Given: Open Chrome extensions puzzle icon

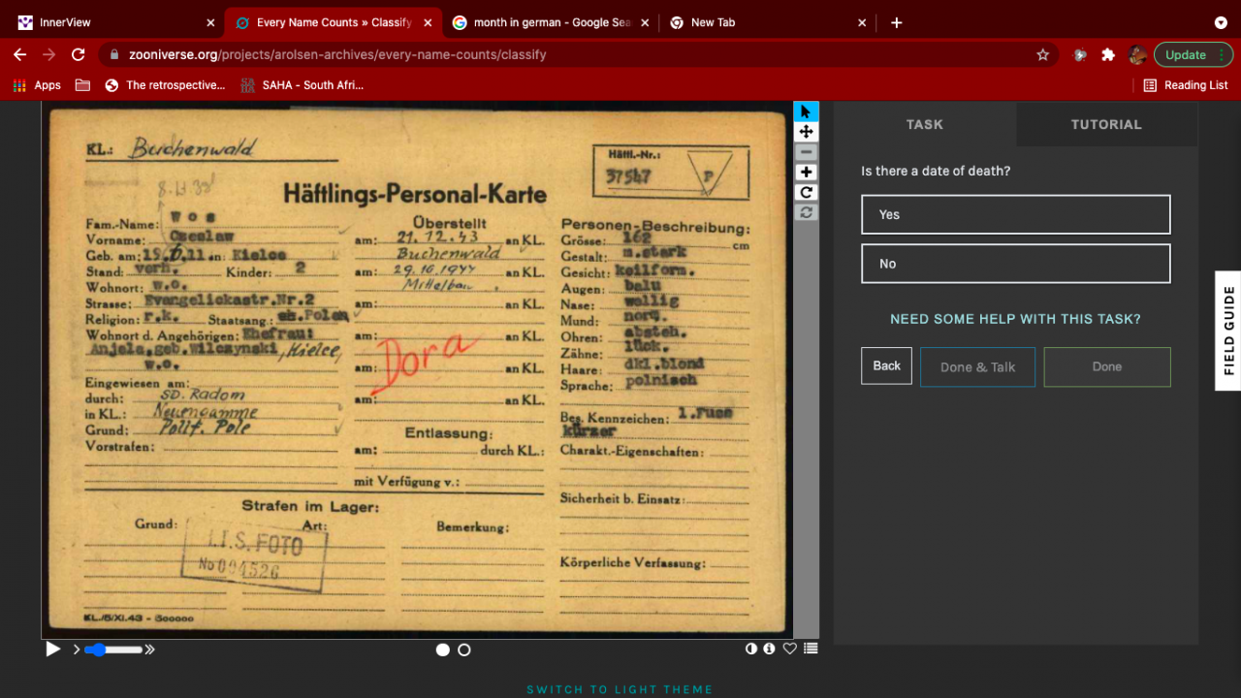Looking at the screenshot, I should point(1108,54).
